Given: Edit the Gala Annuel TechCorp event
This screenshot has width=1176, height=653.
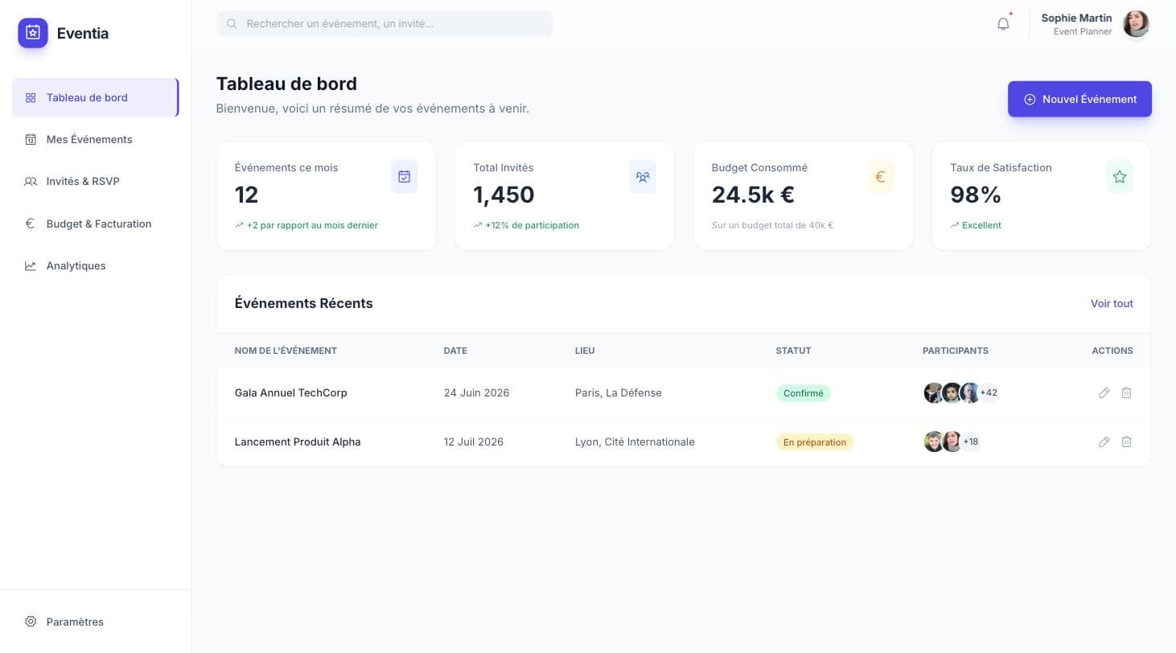Looking at the screenshot, I should tap(1104, 393).
